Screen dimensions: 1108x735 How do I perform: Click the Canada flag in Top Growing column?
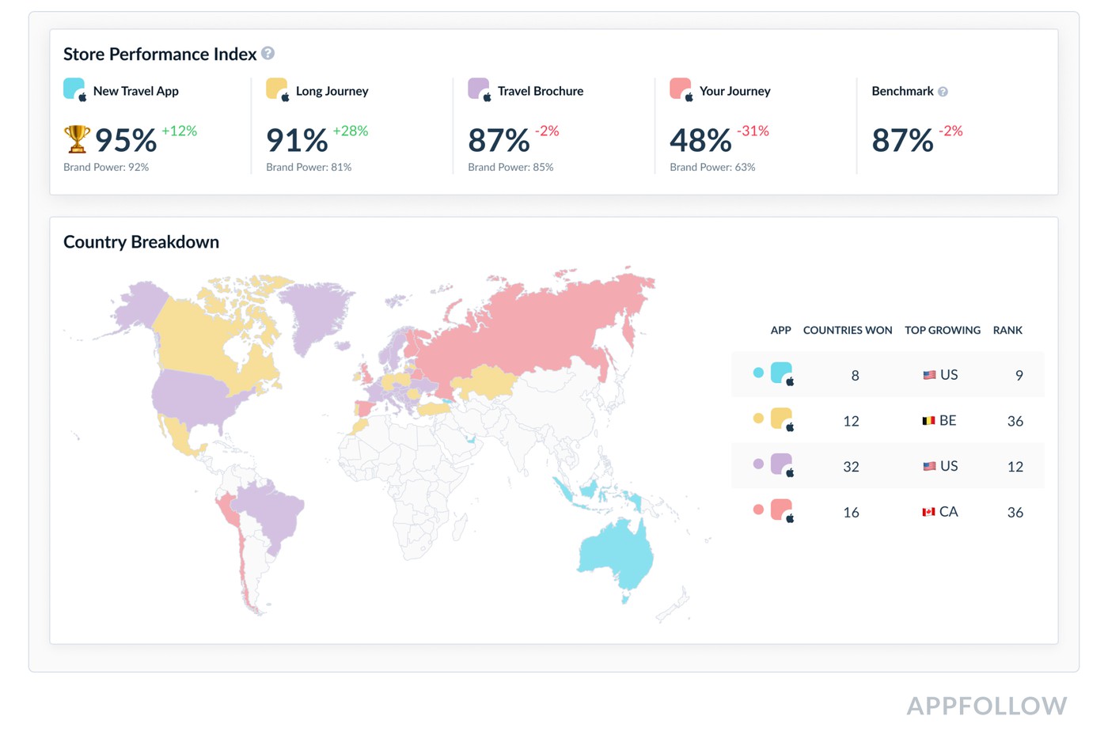point(928,512)
